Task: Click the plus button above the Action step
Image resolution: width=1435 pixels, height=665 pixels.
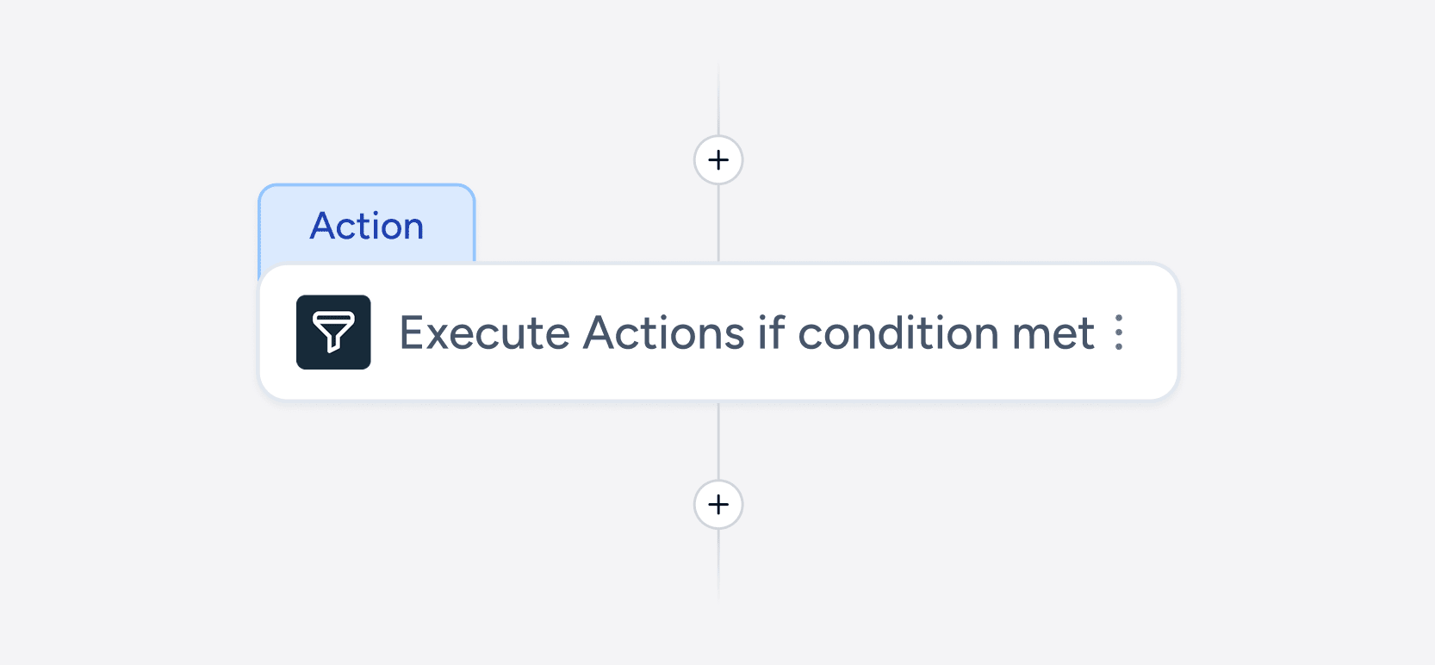Action: pos(718,160)
